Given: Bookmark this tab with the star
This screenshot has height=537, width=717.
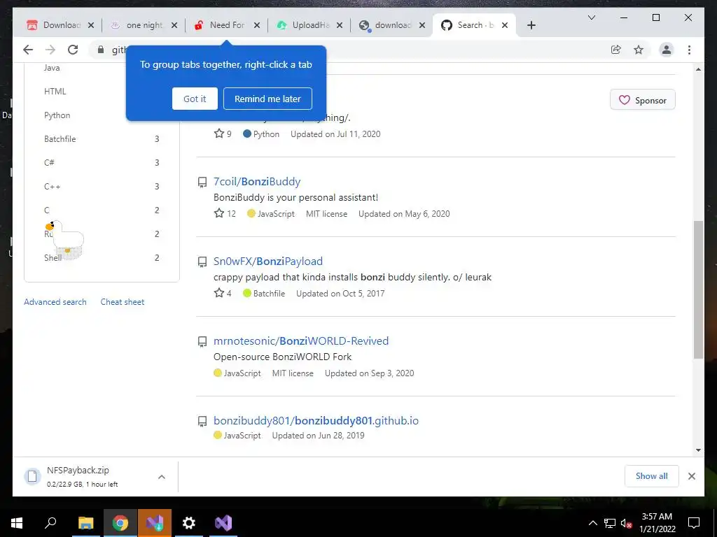Looking at the screenshot, I should [x=639, y=50].
